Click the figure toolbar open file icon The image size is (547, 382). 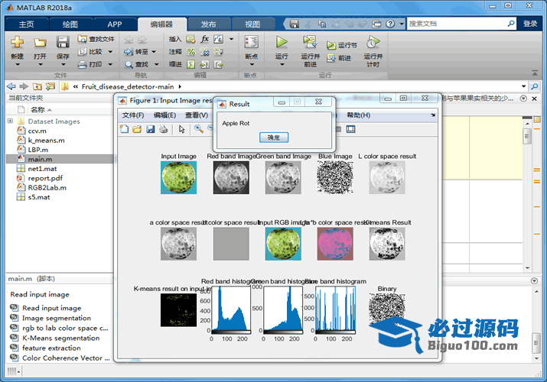tap(137, 129)
